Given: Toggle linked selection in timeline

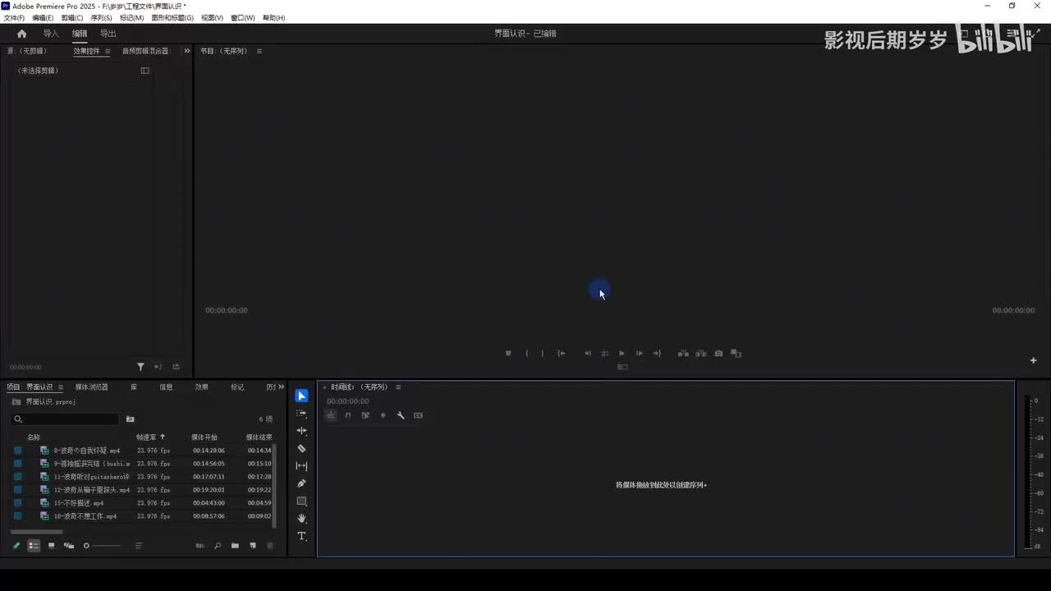Looking at the screenshot, I should [x=365, y=415].
